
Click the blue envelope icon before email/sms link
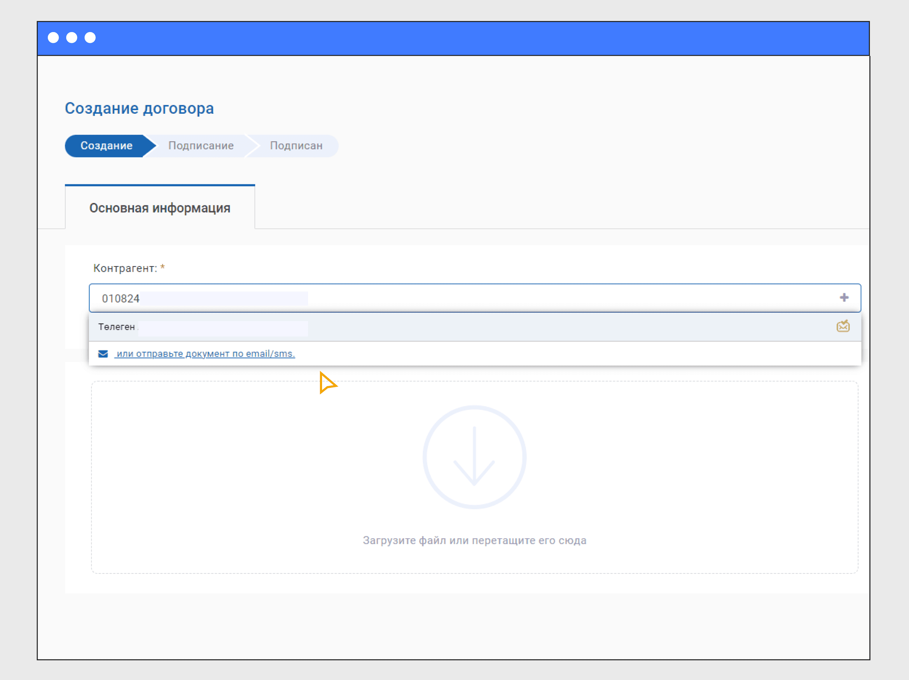point(103,354)
